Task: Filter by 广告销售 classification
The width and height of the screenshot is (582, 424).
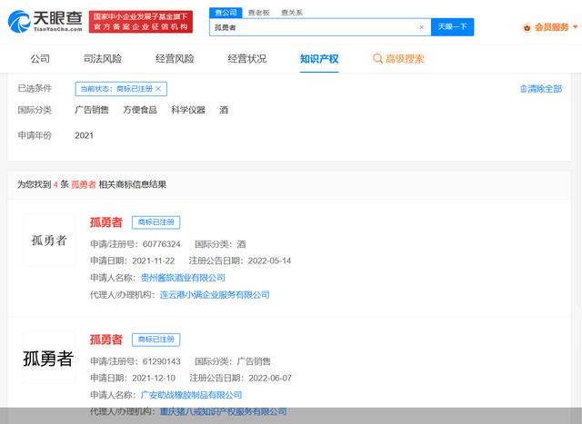Action: coord(92,110)
